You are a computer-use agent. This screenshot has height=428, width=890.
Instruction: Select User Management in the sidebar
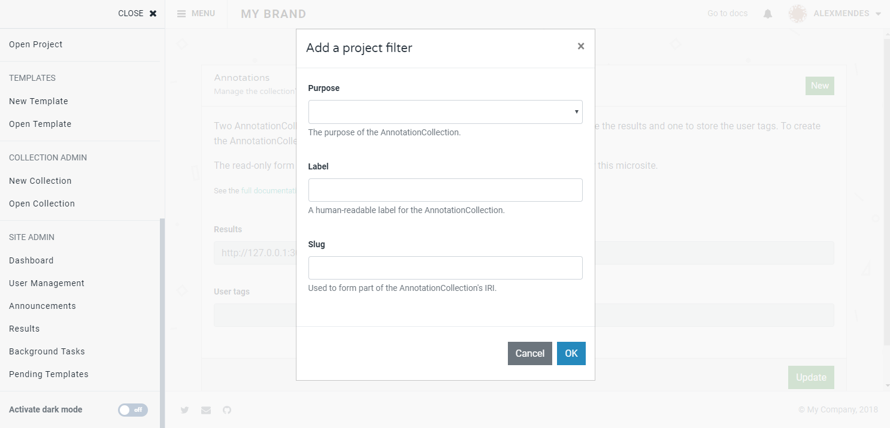point(46,283)
